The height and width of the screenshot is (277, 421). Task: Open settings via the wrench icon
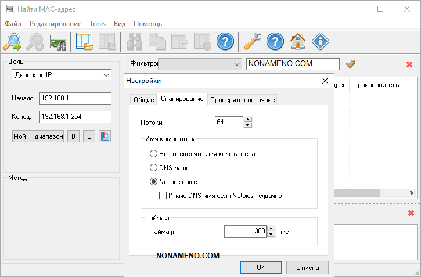(252, 42)
